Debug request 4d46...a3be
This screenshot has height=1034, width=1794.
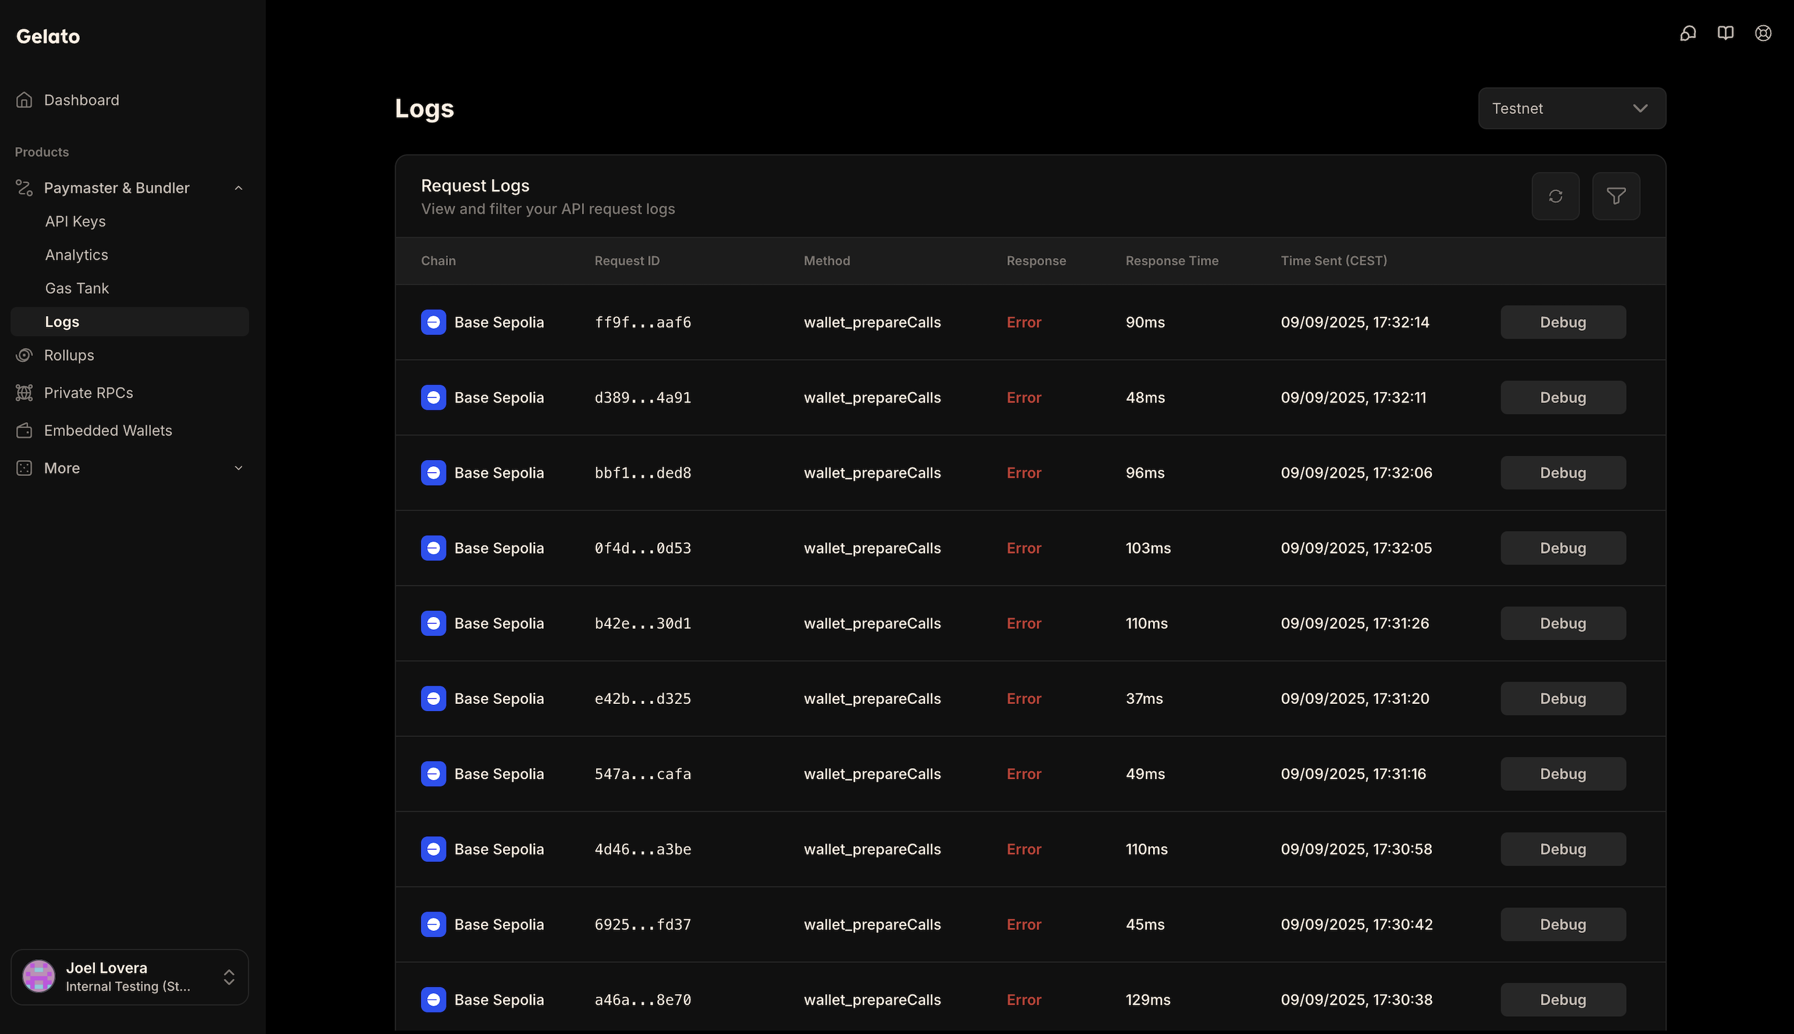pos(1562,850)
